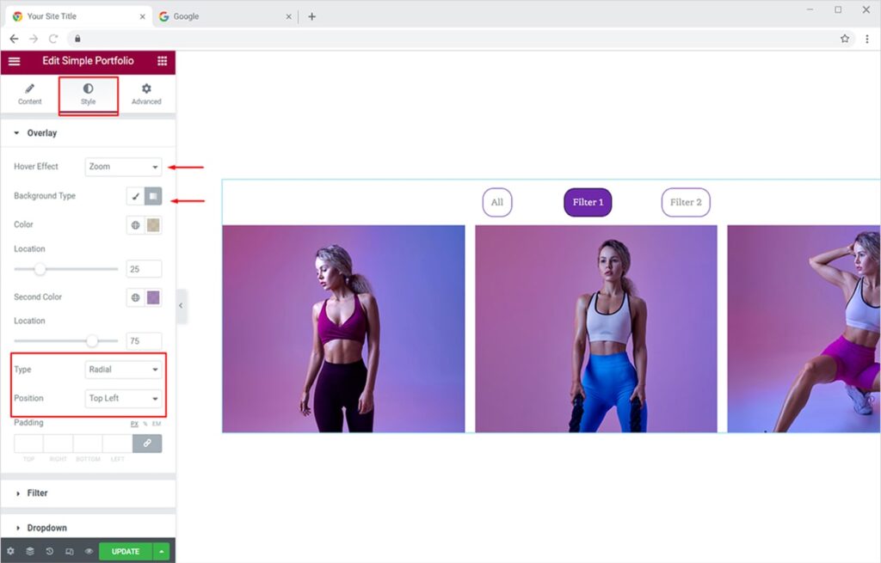Open the Elementor hamburger menu
The height and width of the screenshot is (563, 881).
[x=14, y=61]
